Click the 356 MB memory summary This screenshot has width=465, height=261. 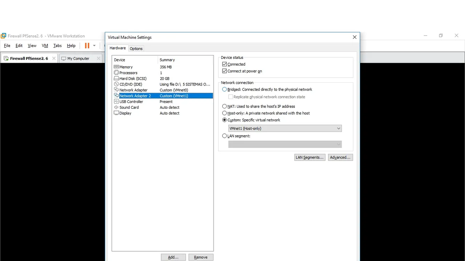(166, 67)
